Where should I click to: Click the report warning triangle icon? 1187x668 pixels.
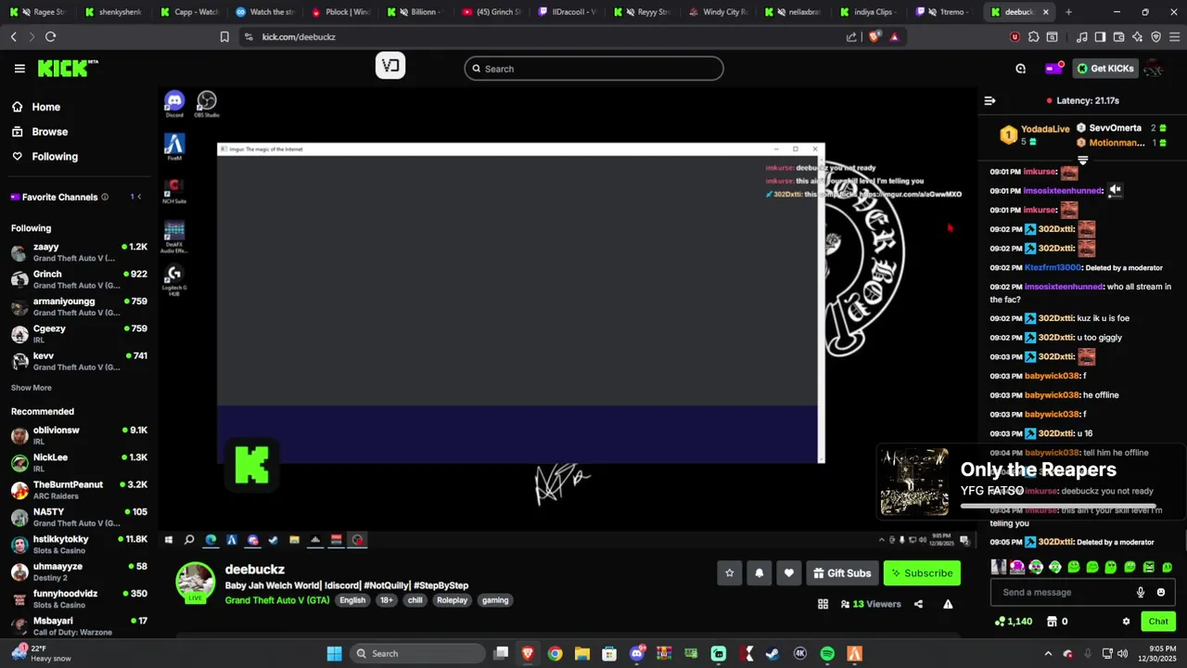pos(948,604)
